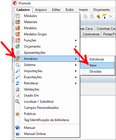The image size is (116, 140).
Task: Expand the Armários submenu arrow
Action: point(76,59)
